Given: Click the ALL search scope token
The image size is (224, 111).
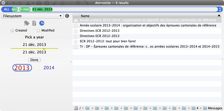Looking at the screenshot, I should tap(6, 9).
